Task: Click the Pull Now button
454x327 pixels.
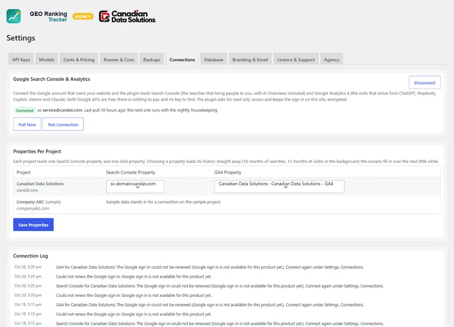Action: tap(27, 124)
